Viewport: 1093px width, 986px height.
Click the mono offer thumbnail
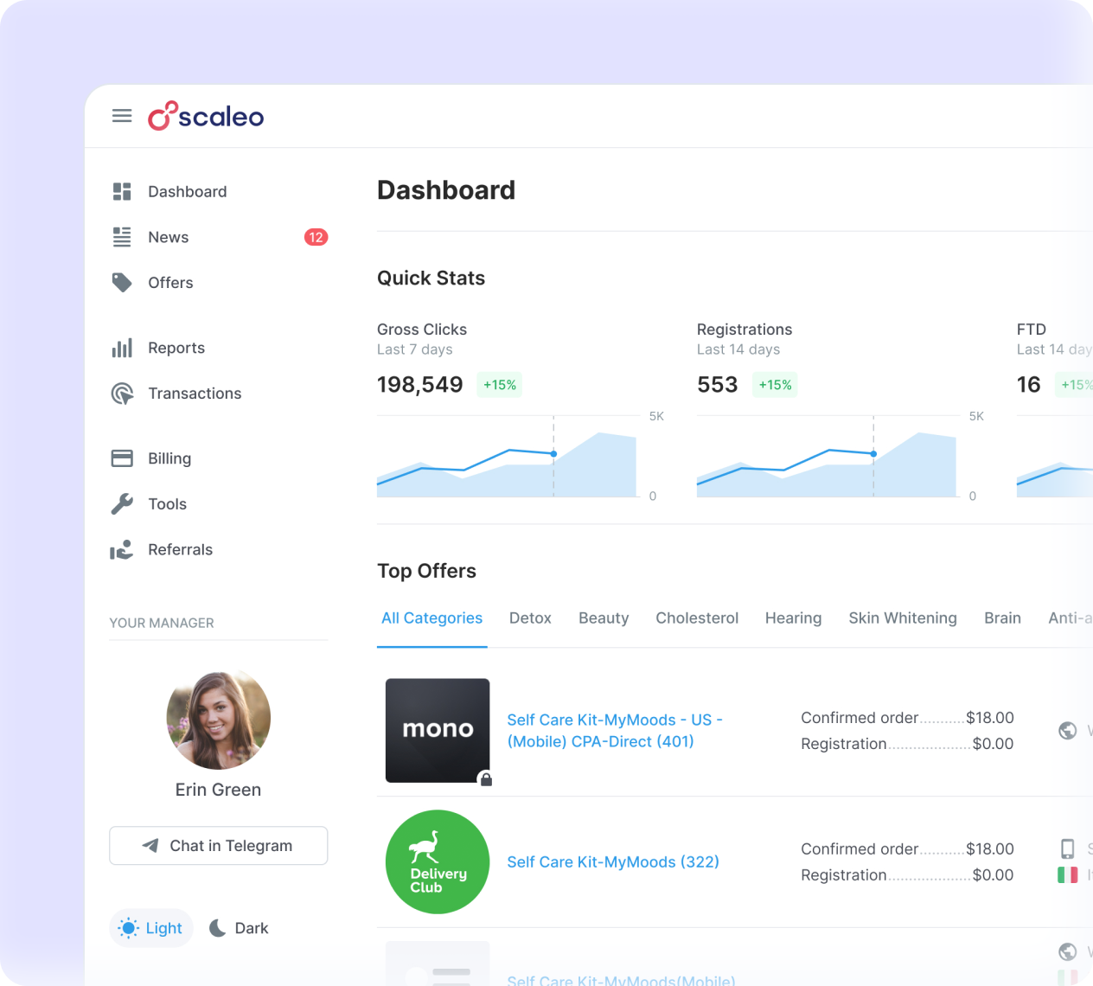point(438,731)
